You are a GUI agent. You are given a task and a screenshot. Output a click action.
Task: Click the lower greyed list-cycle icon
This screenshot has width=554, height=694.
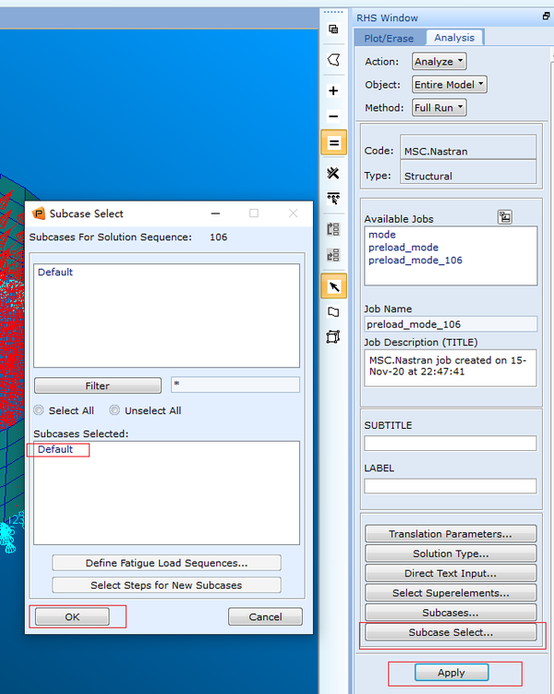(333, 255)
